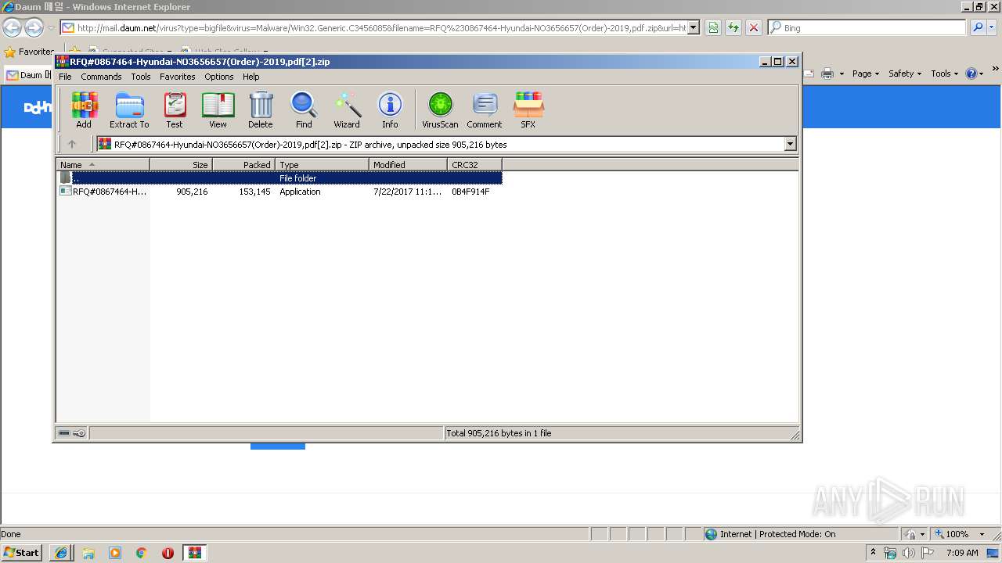The width and height of the screenshot is (1002, 563).
Task: Sort file list by Type column
Action: pos(322,165)
